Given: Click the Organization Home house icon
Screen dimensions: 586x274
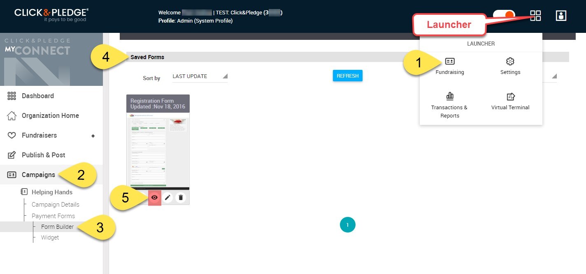Looking at the screenshot, I should 12,115.
